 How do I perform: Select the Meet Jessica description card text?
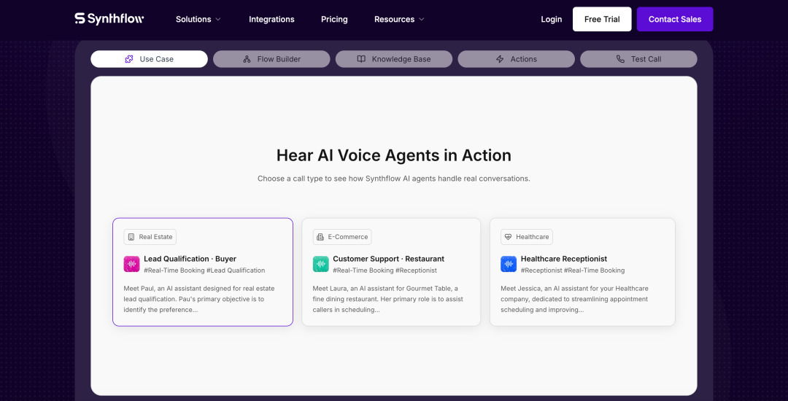[575, 299]
